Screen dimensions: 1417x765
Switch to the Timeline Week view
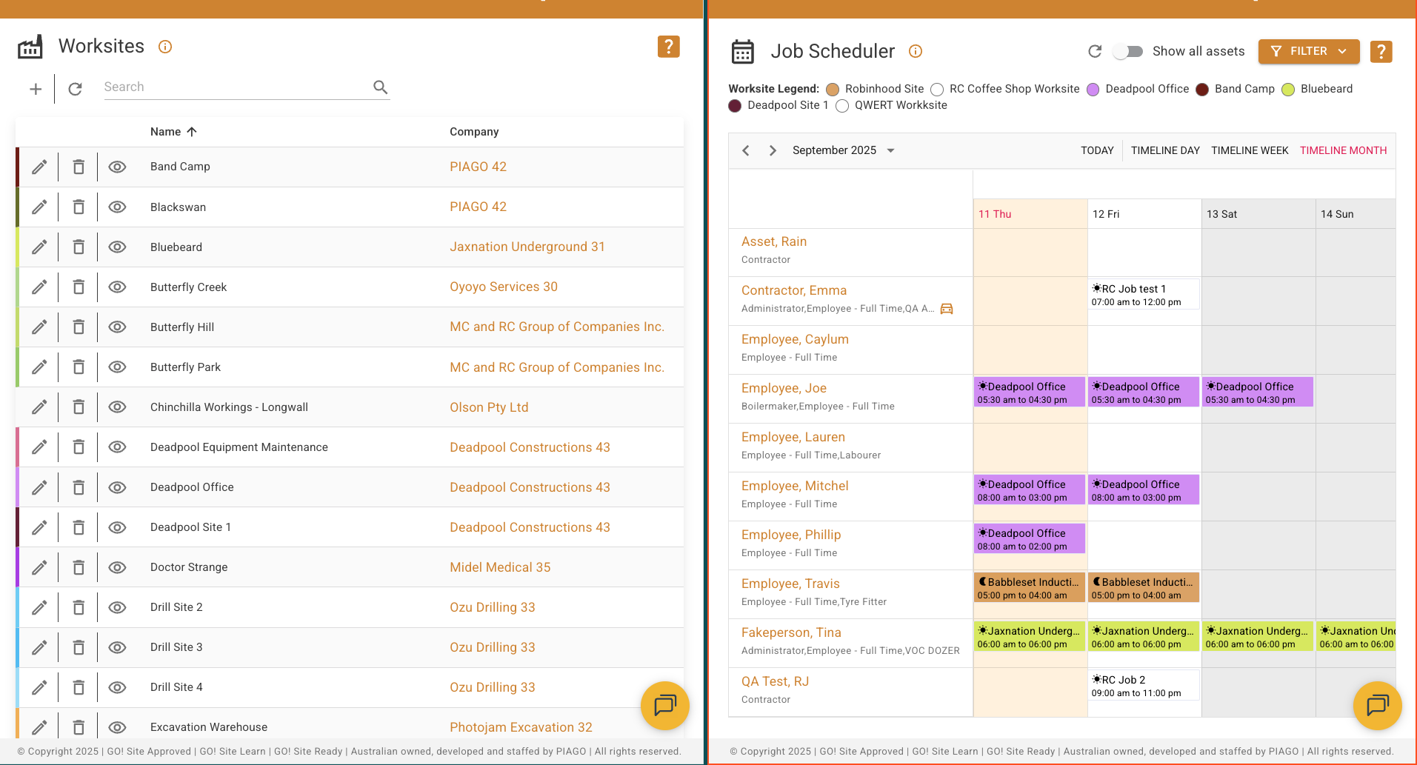click(1249, 150)
